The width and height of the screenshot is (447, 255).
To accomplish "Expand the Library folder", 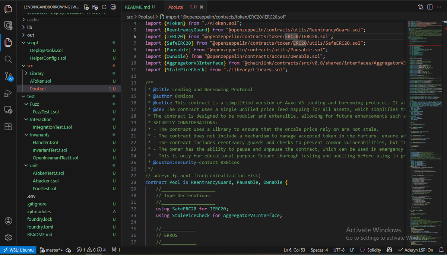I will [37, 73].
